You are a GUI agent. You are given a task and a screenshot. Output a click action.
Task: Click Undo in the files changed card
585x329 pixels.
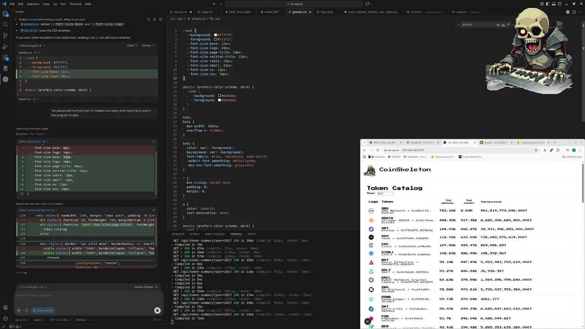pyautogui.click(x=132, y=45)
